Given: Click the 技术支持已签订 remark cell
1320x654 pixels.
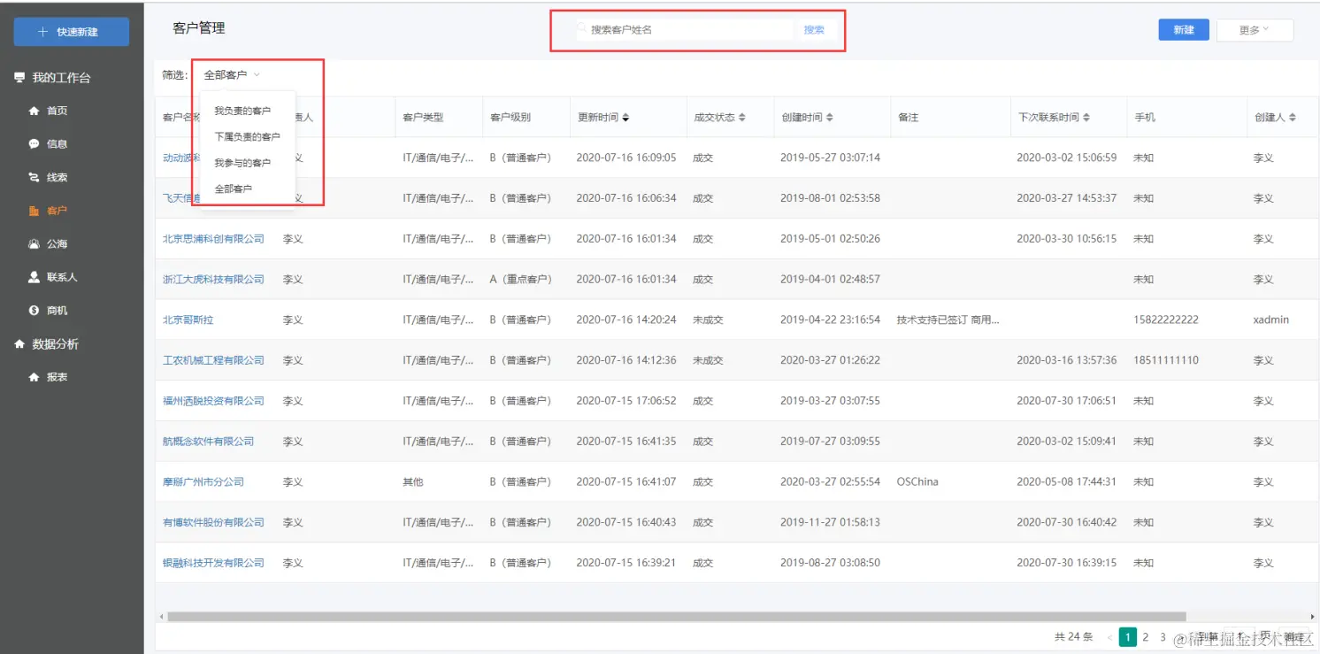Looking at the screenshot, I should (948, 319).
